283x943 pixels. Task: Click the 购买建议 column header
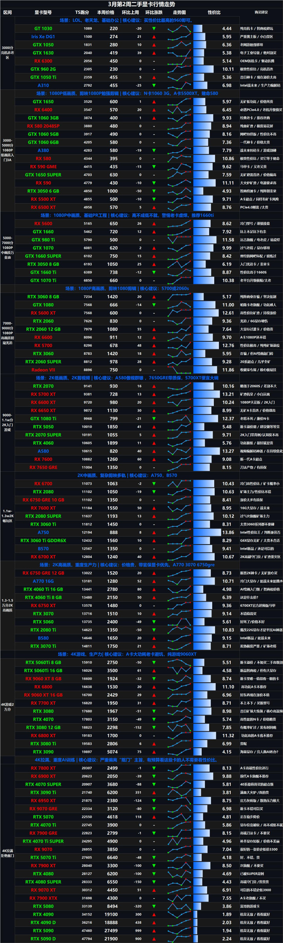(x=261, y=13)
